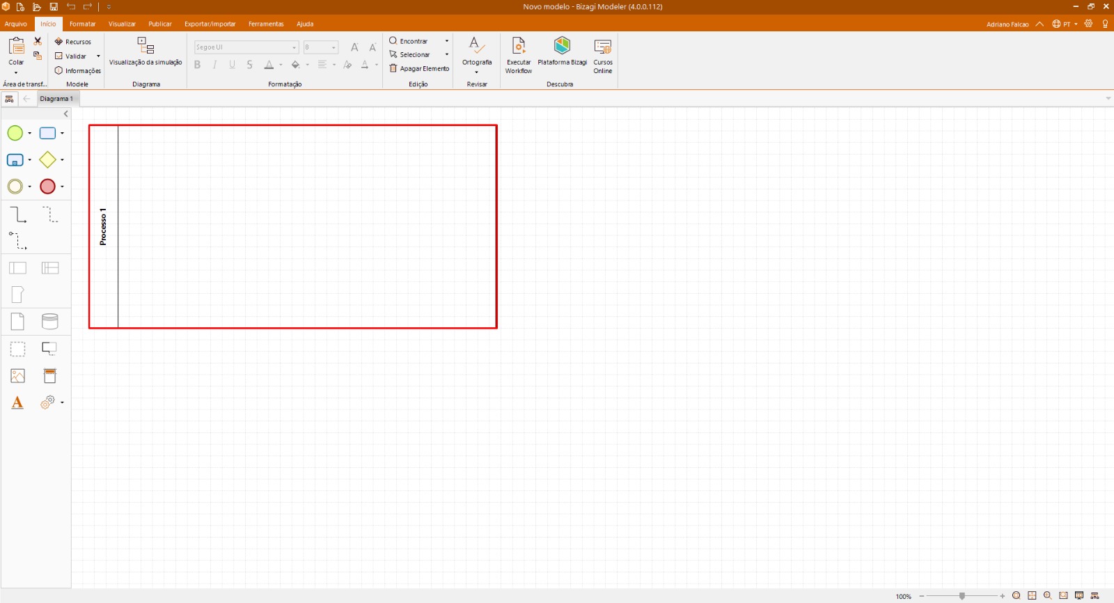Select the Intermediate Event circle shape
The image size is (1114, 603).
click(15, 187)
